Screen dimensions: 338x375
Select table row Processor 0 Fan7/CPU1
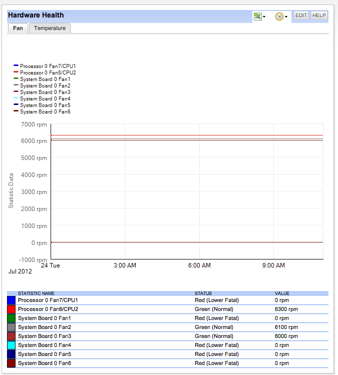(168, 300)
